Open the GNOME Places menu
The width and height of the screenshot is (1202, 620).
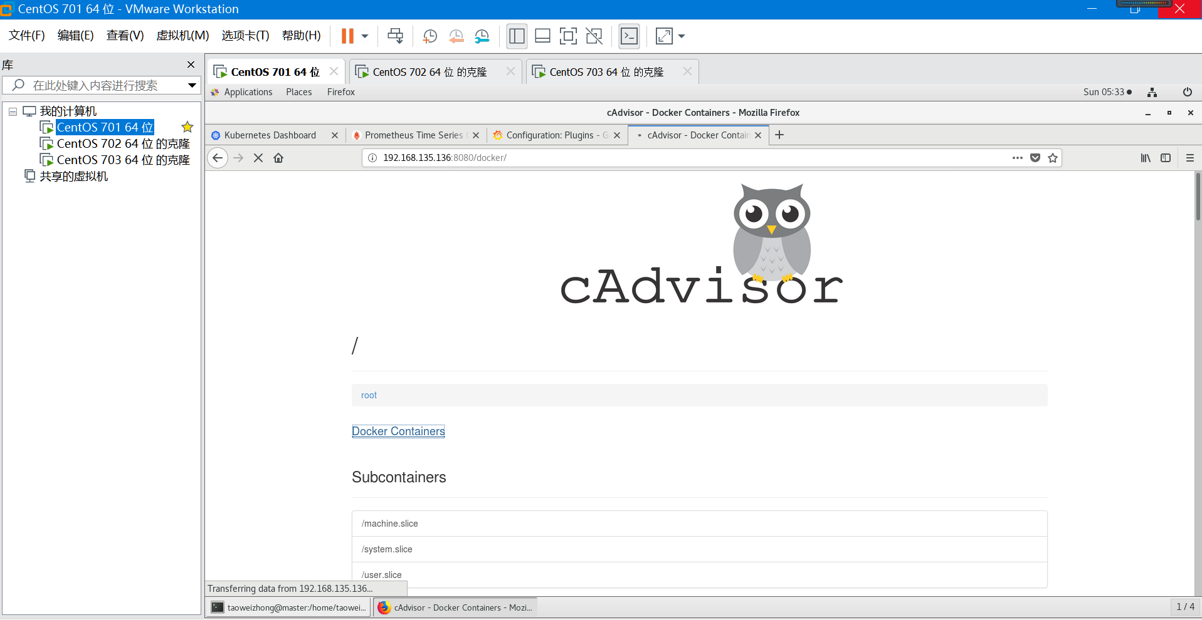click(x=299, y=92)
